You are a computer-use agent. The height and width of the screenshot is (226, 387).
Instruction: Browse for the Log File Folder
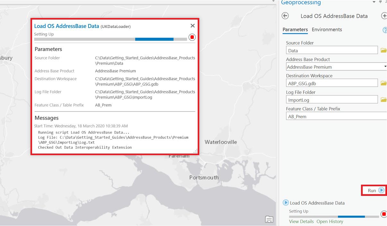point(384,99)
